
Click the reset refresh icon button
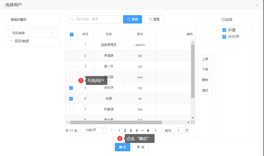click(x=150, y=19)
